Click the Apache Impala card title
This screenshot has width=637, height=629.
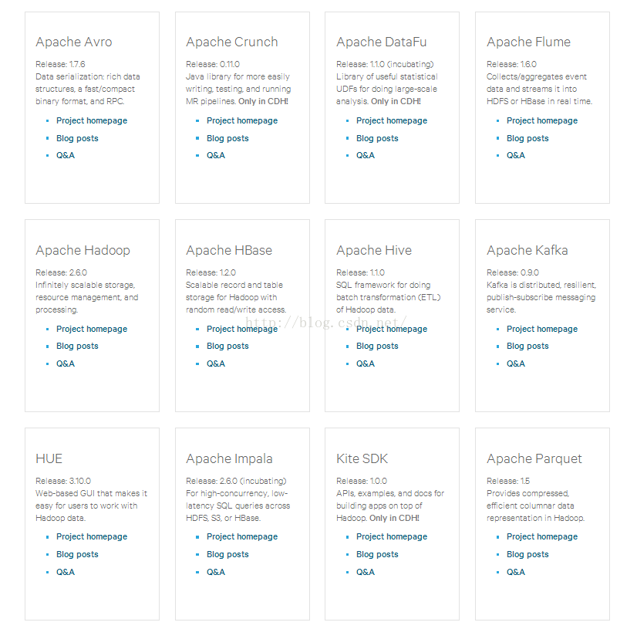pyautogui.click(x=229, y=458)
